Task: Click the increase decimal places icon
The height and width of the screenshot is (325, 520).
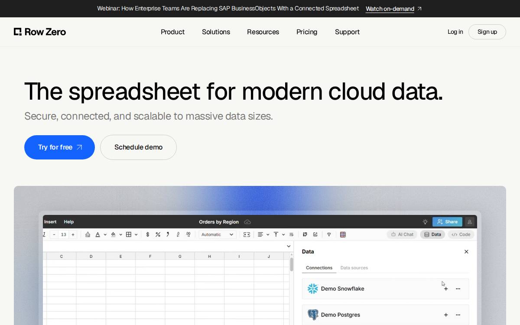Action: tap(188, 234)
